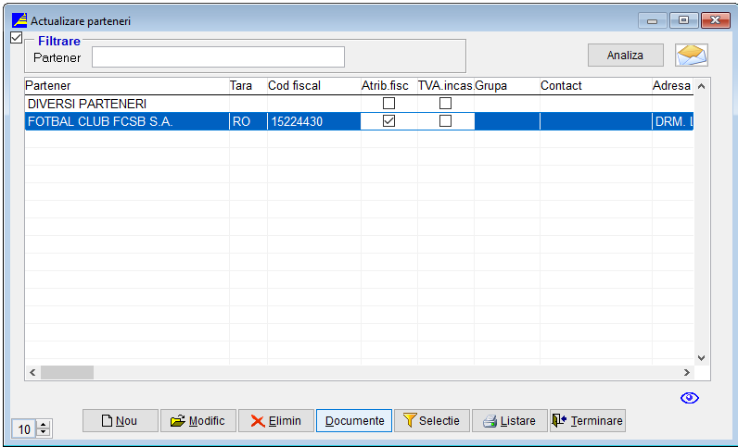Click the Nou new partner button
This screenshot has height=447, width=738.
point(121,420)
